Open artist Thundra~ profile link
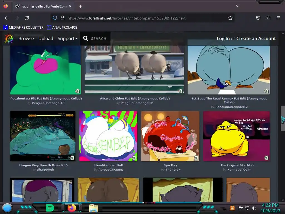The image size is (285, 214). pos(173,170)
